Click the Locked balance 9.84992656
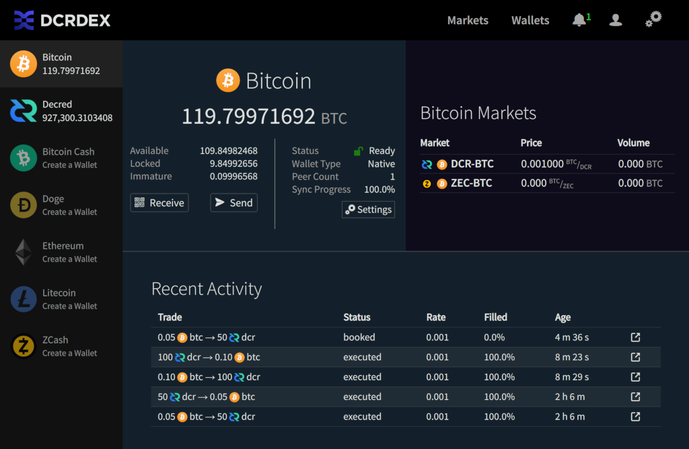Viewport: 689px width, 449px height. tap(233, 164)
